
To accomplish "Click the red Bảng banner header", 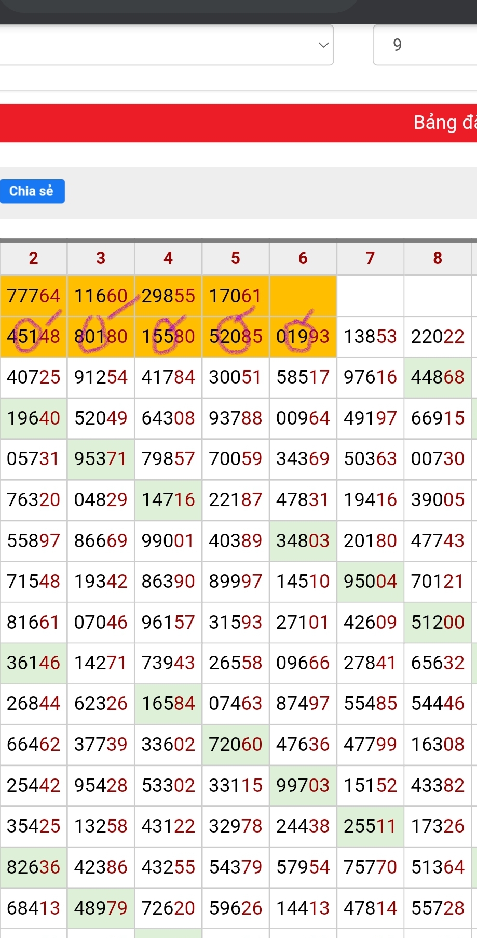I will click(238, 123).
